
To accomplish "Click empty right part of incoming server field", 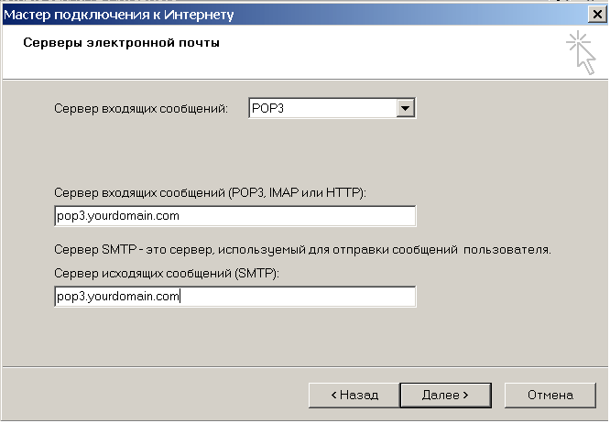I will (x=348, y=216).
